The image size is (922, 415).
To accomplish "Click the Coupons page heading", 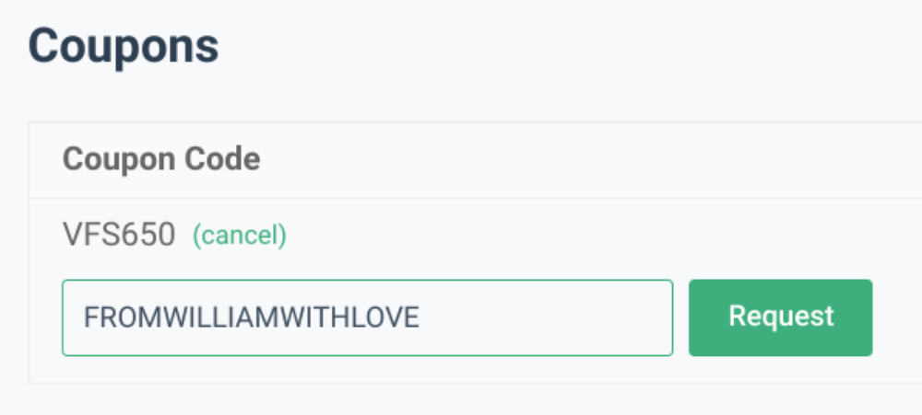I will [124, 46].
